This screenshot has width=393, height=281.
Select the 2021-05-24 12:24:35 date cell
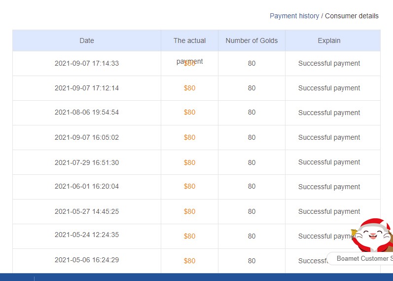click(x=87, y=236)
